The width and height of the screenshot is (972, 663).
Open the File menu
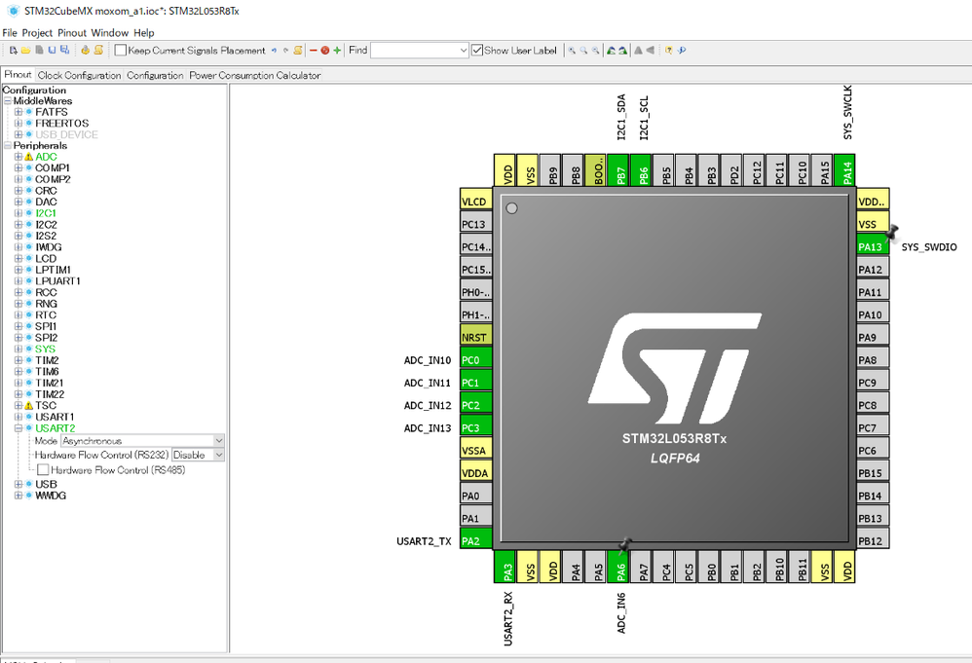[x=10, y=33]
